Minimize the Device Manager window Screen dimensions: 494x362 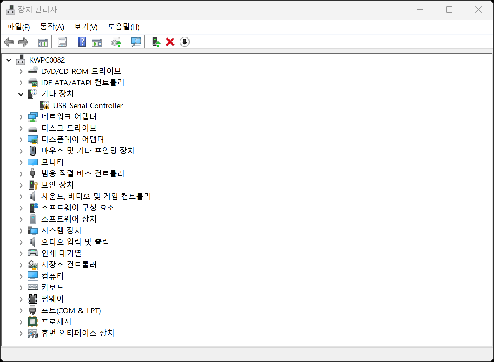click(x=420, y=9)
